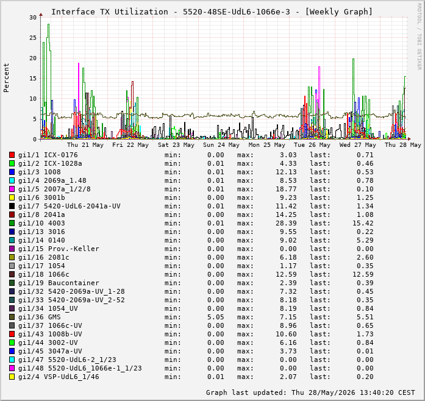Click the swatch for gi1/33 5420-2069a-UV_2-52
This screenshot has width=425, height=401.
[12, 300]
